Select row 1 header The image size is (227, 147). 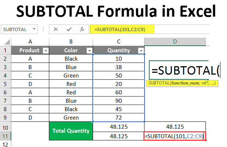5,50
